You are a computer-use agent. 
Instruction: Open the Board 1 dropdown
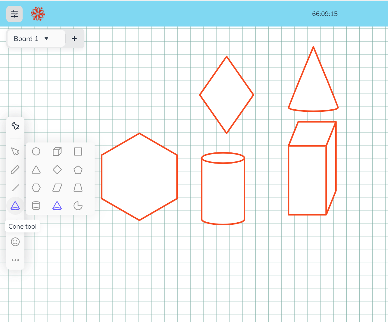[x=36, y=39]
